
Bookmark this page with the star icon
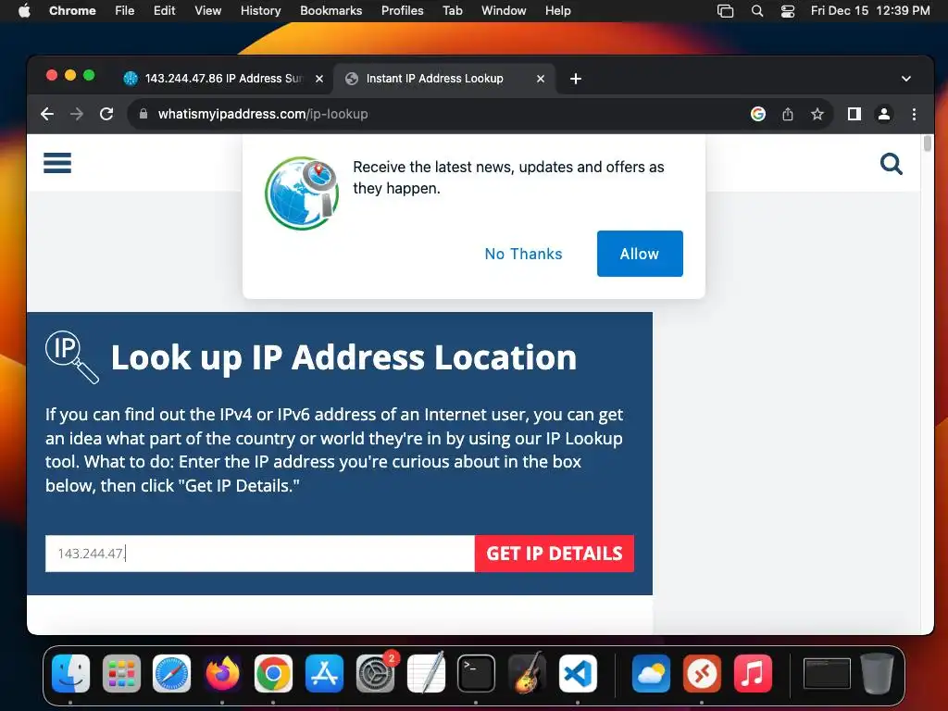817,114
